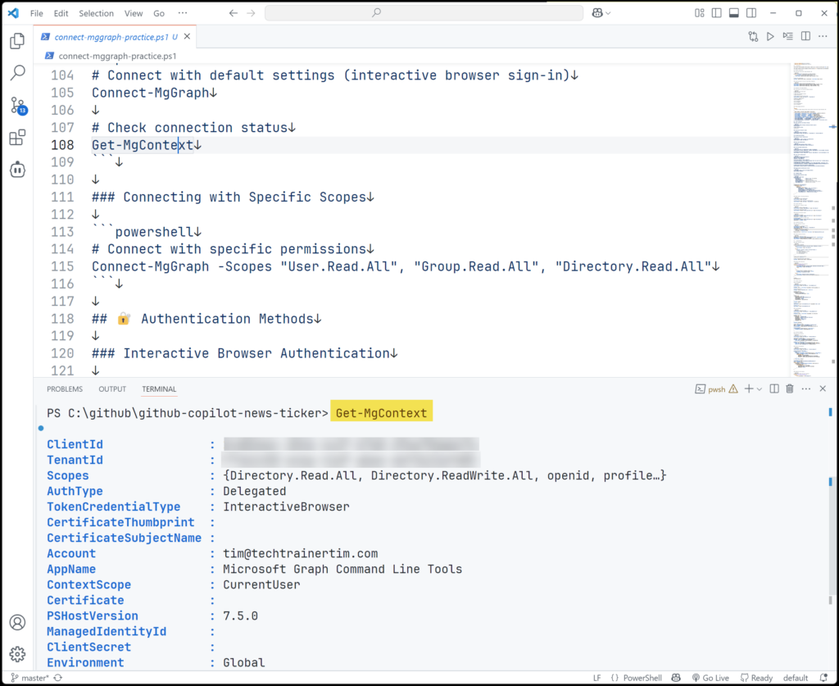Open the Extensions view
The image size is (839, 686).
[x=17, y=138]
